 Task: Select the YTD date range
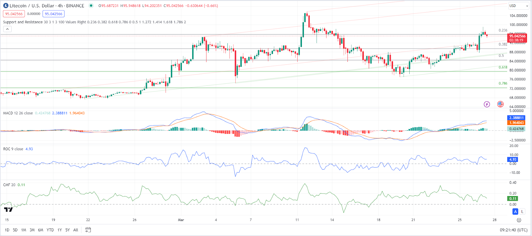50,230
